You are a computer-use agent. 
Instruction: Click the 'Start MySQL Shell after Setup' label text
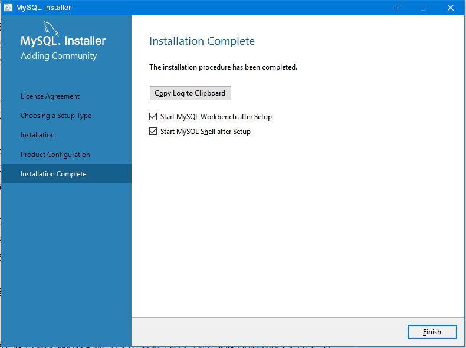click(205, 132)
